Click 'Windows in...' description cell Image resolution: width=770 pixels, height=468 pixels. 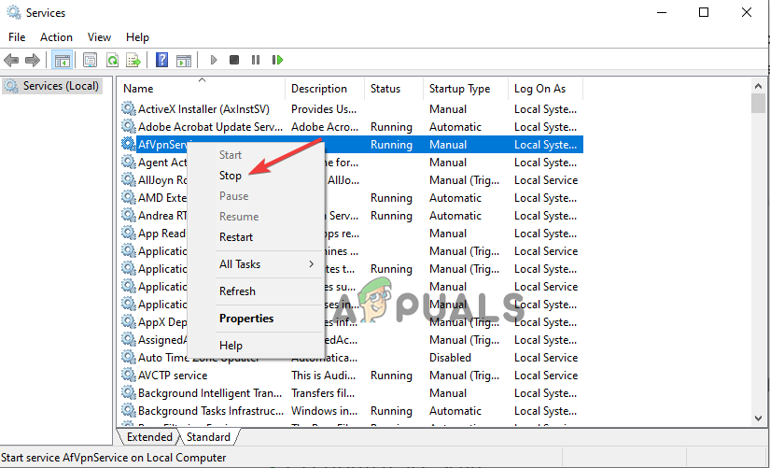pyautogui.click(x=324, y=411)
